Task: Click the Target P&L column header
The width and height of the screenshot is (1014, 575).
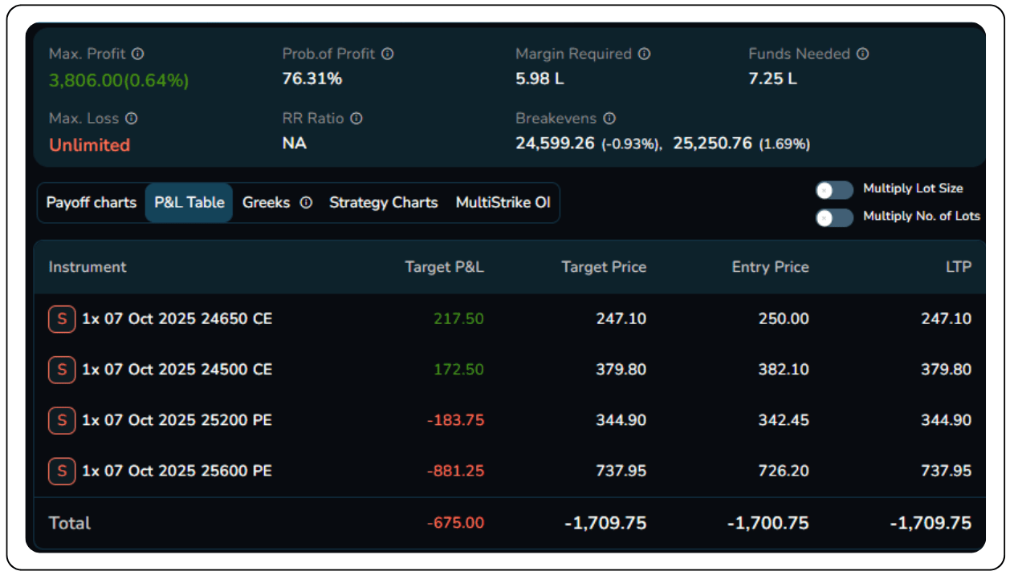Action: coord(444,267)
